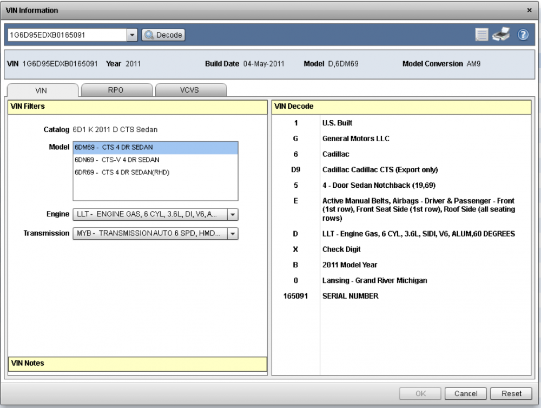Click the list view icon in toolbar
Screen dimensions: 541x408
point(481,35)
